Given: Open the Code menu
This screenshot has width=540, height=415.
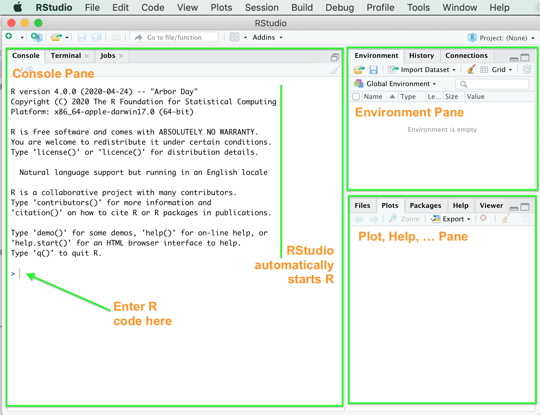Looking at the screenshot, I should [153, 7].
